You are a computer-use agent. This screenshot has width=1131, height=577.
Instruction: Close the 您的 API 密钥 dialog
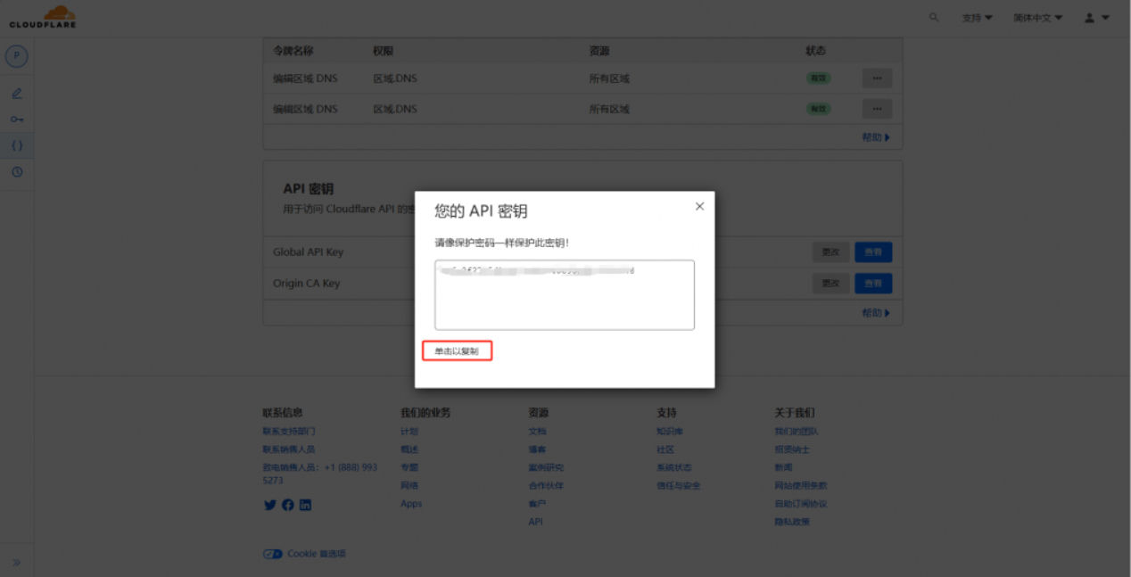coord(699,206)
